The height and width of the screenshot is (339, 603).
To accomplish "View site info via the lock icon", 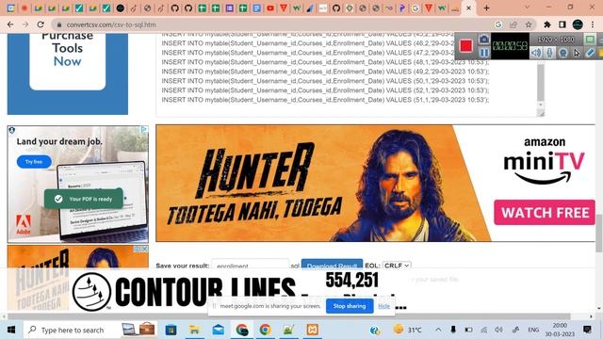I will pyautogui.click(x=59, y=24).
